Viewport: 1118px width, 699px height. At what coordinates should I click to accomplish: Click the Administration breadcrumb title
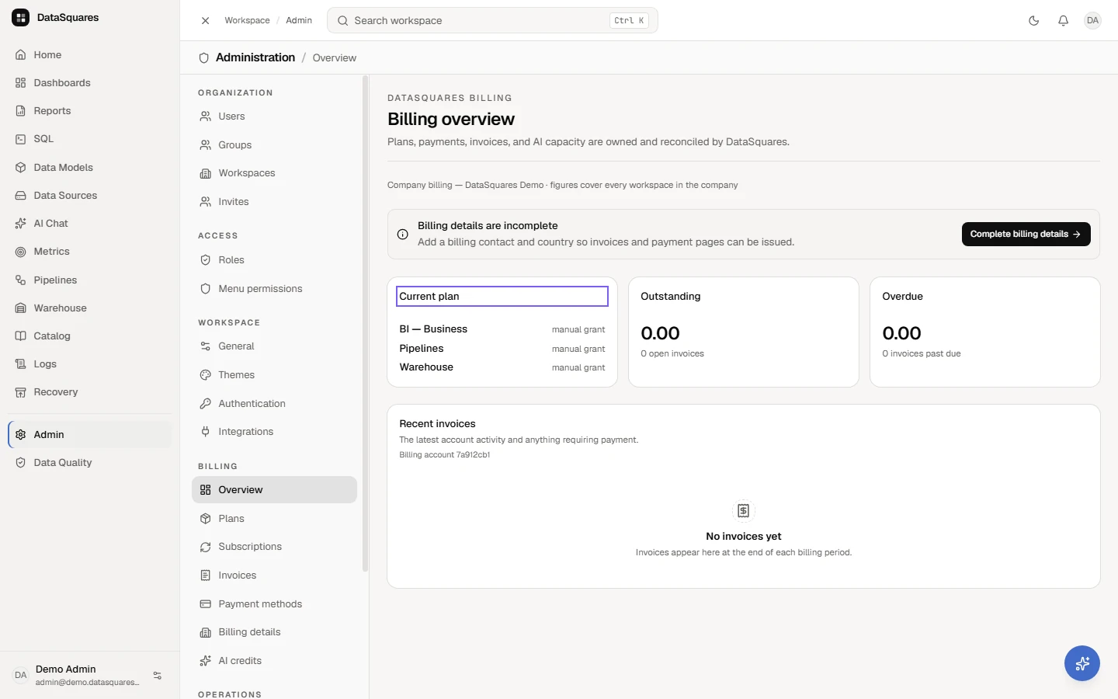(x=255, y=57)
